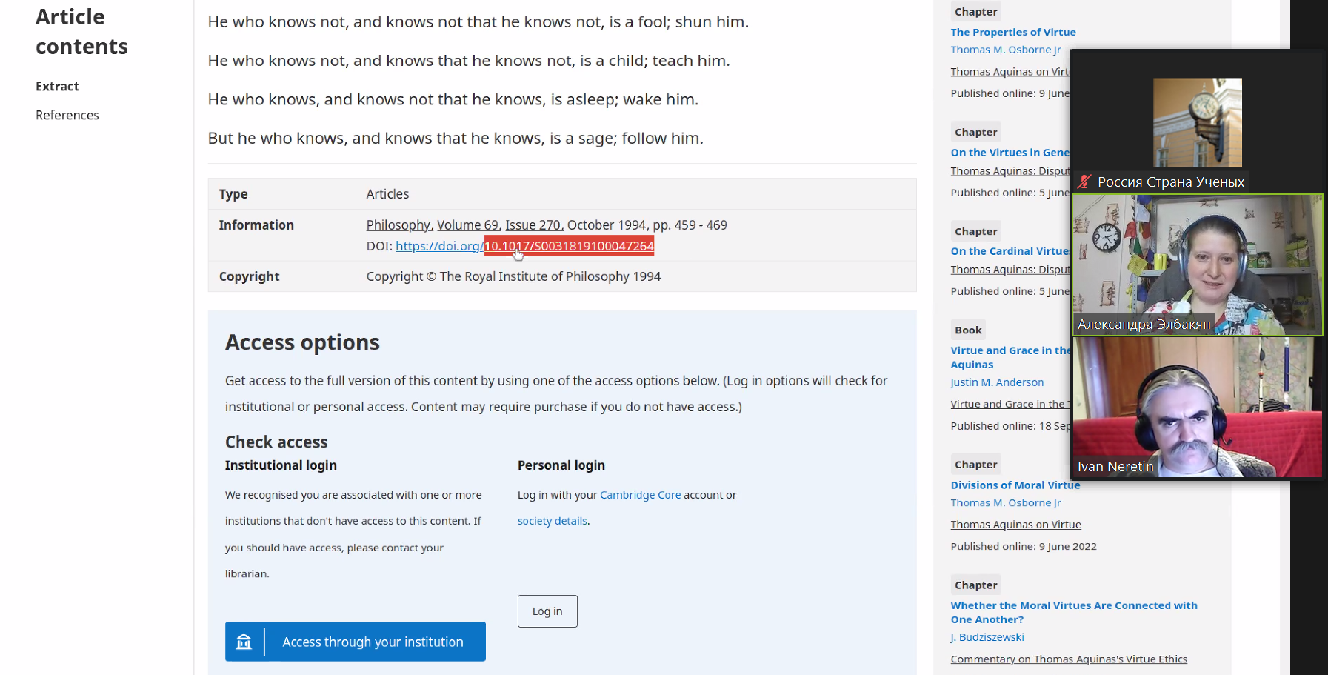
Task: Open the Philosophy journal link
Action: point(398,225)
